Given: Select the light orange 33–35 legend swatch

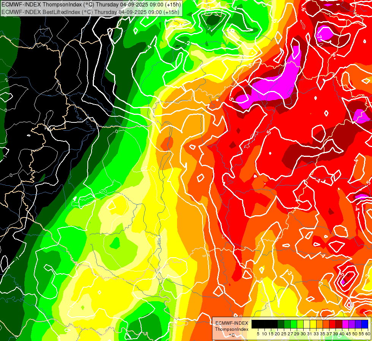Looking at the screenshot, I should 320,324.
